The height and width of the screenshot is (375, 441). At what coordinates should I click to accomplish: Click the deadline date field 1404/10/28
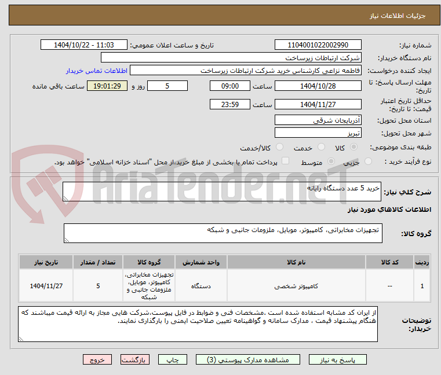pos(318,86)
